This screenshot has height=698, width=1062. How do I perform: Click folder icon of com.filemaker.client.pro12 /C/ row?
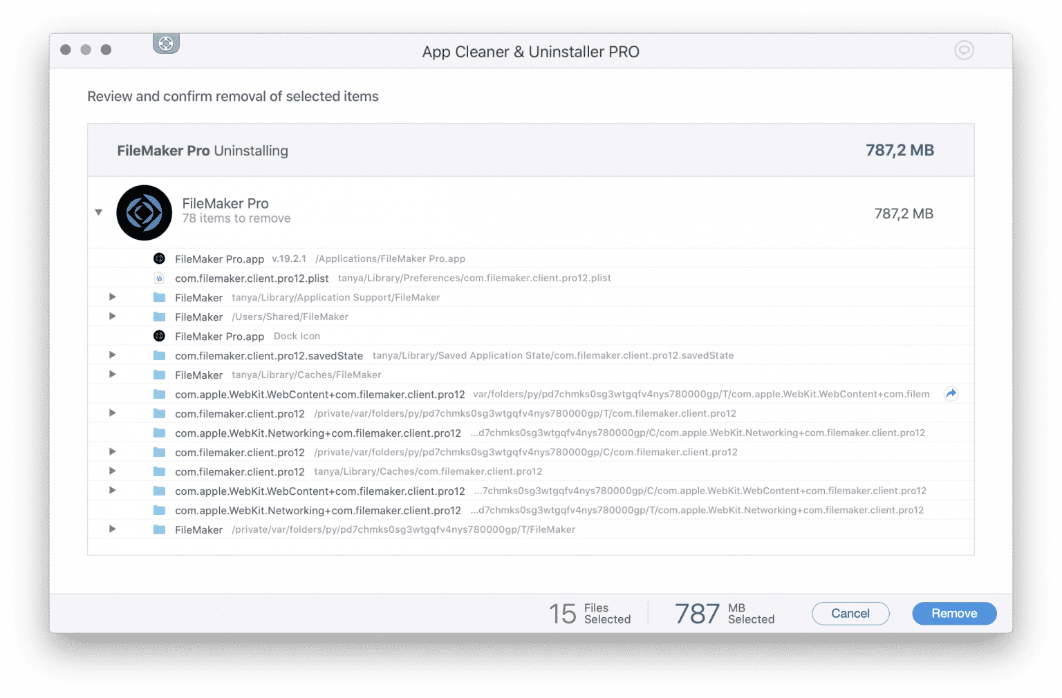click(x=159, y=452)
